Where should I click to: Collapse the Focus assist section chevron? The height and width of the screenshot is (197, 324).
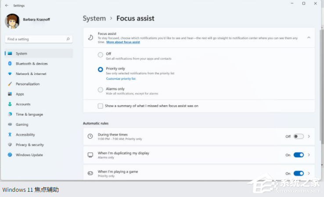[x=309, y=38]
